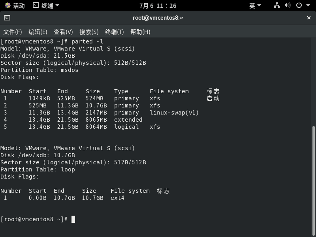This screenshot has width=316, height=237.
Task: Click the '524MB' size value
Action: [x=94, y=98]
